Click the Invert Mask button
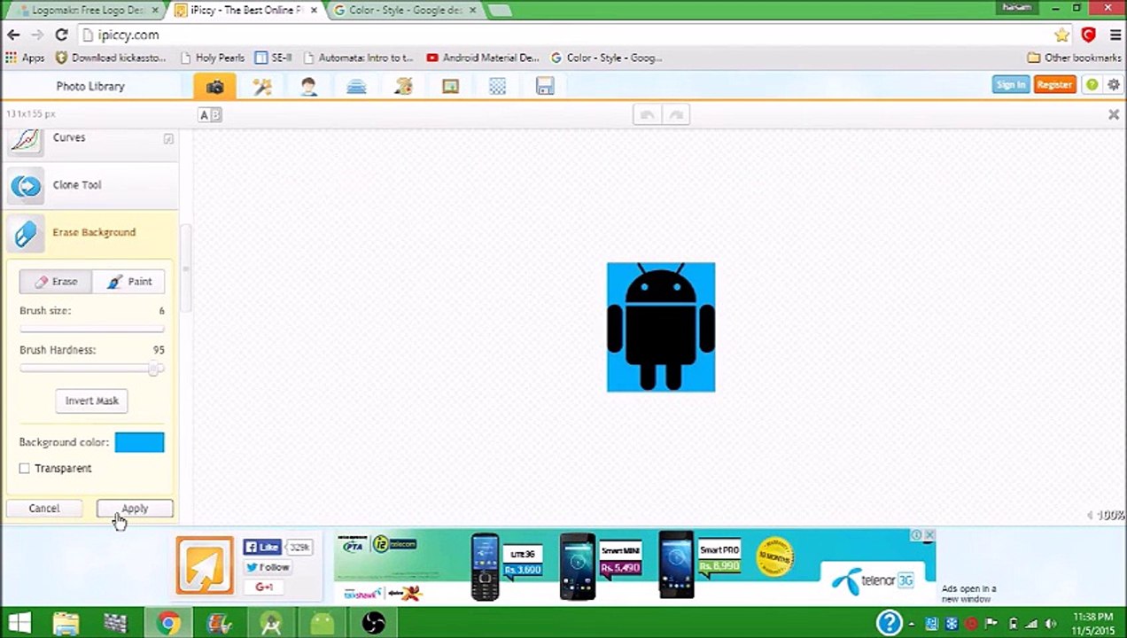The width and height of the screenshot is (1127, 638). pos(91,401)
